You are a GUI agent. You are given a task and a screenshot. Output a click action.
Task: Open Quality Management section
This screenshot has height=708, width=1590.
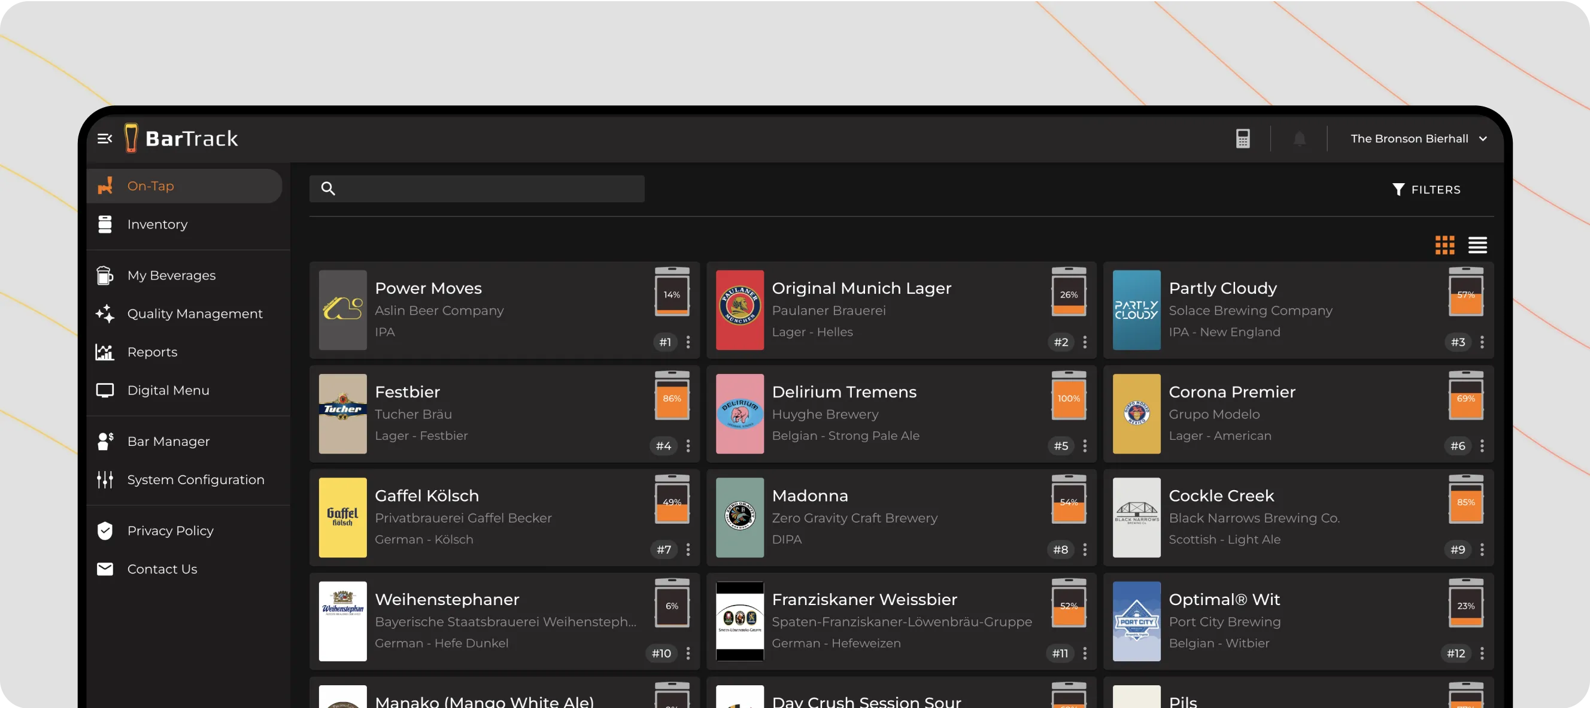195,314
